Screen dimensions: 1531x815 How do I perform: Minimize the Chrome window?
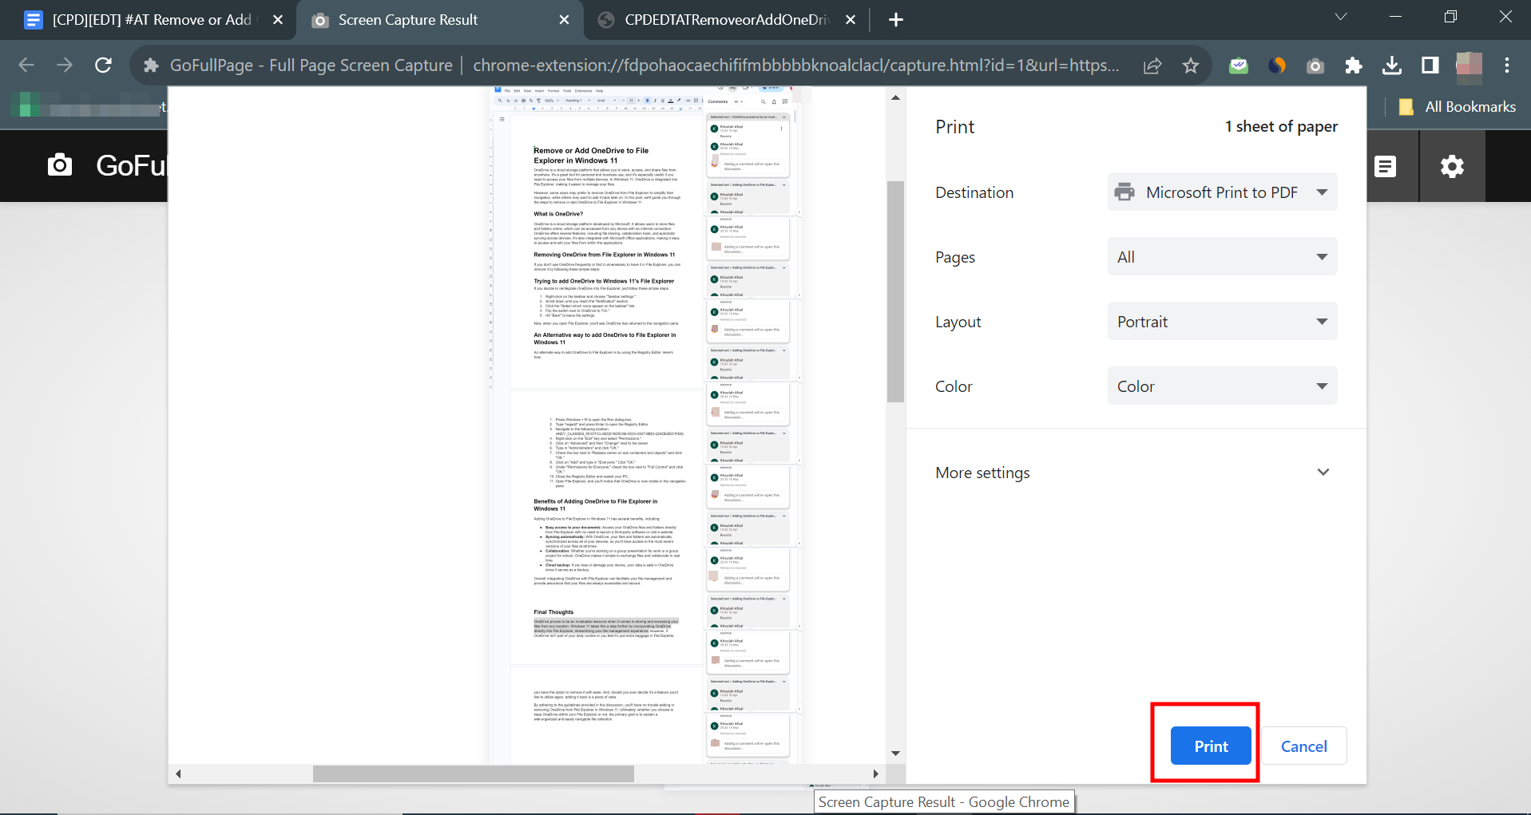point(1396,17)
